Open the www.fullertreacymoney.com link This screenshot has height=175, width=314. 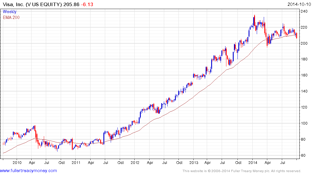[x=28, y=171]
